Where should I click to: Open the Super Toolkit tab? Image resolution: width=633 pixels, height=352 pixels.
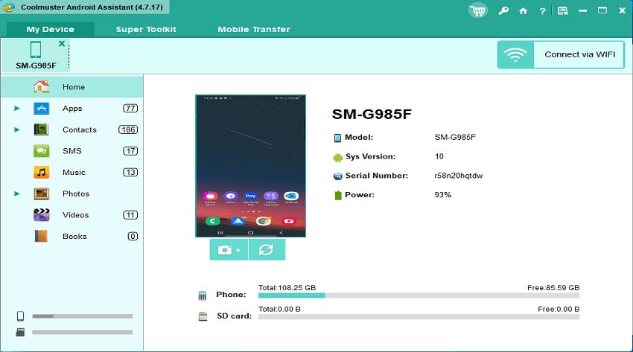tap(146, 30)
